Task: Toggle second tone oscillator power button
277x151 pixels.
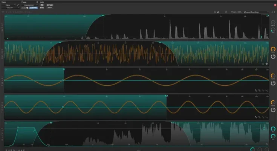Action: point(273,110)
